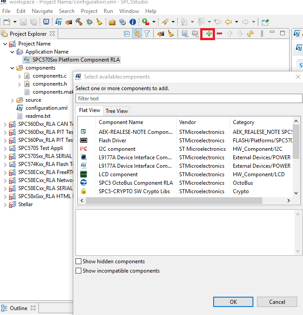303x315 pixels.
Task: Expand the SPC570S Test Appli project
Action: 5,149
